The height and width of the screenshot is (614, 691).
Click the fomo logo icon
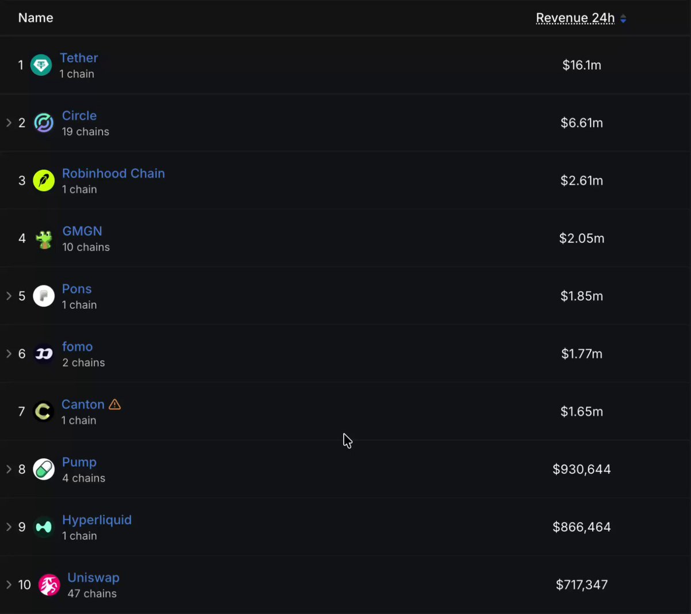[44, 354]
